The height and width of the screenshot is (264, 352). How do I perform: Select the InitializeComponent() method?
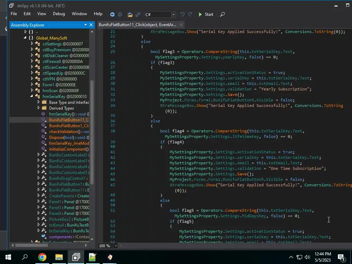coord(69,149)
